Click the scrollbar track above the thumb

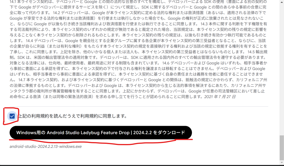coord(282,69)
